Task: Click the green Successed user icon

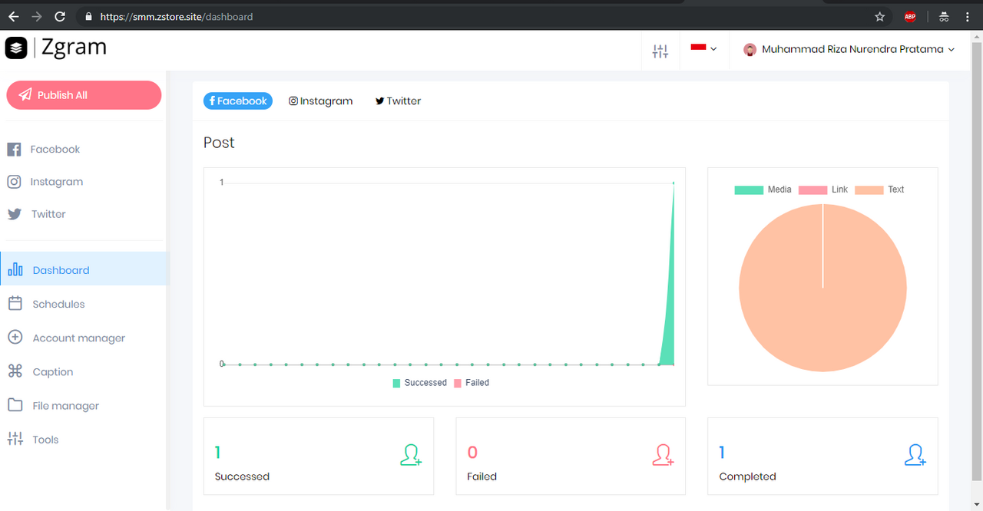Action: [411, 455]
